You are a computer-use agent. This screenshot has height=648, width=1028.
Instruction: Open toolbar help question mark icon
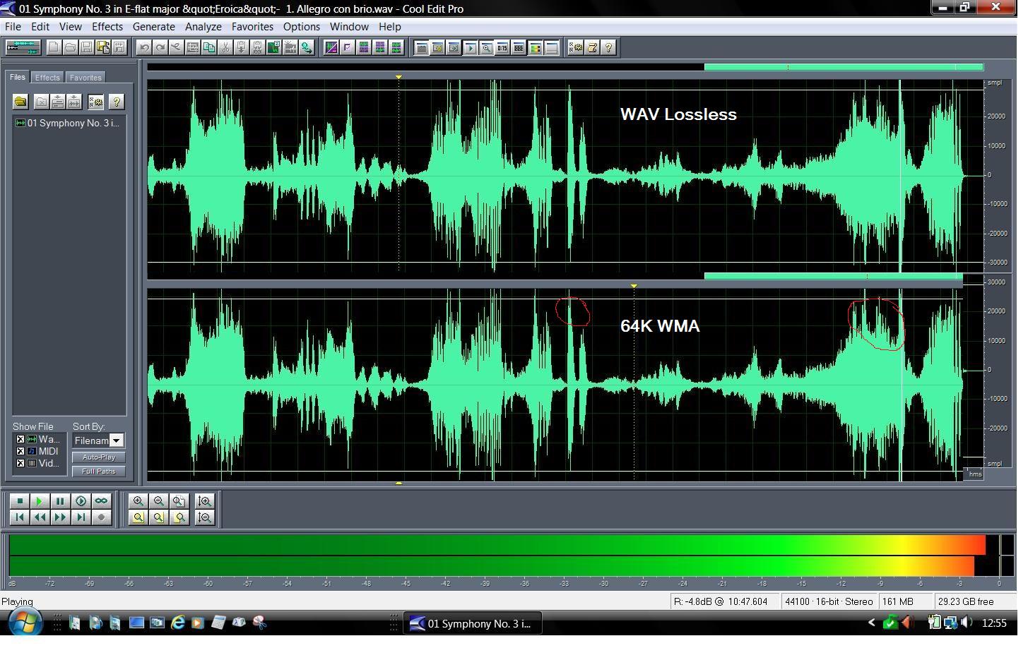click(x=609, y=48)
